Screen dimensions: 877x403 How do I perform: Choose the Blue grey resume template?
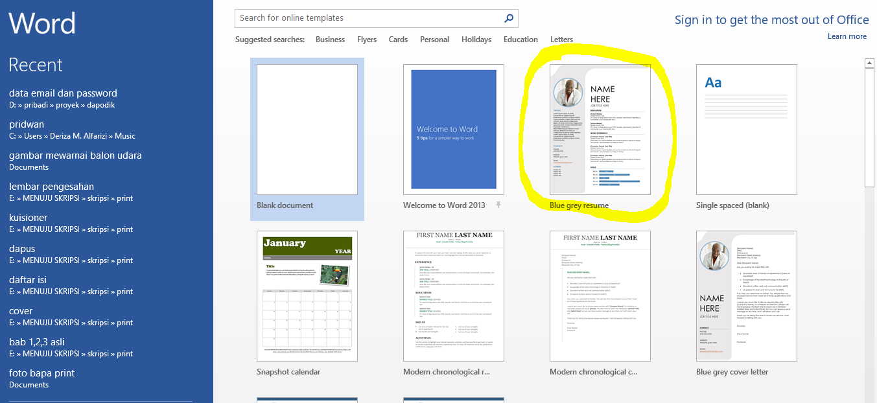coord(600,130)
